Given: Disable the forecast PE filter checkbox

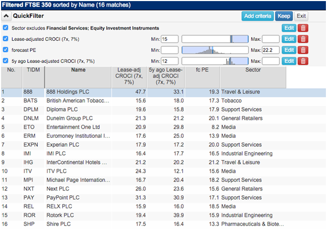Looking at the screenshot, I should [5, 49].
